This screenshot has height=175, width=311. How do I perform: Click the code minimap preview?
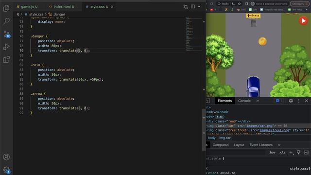point(194,34)
